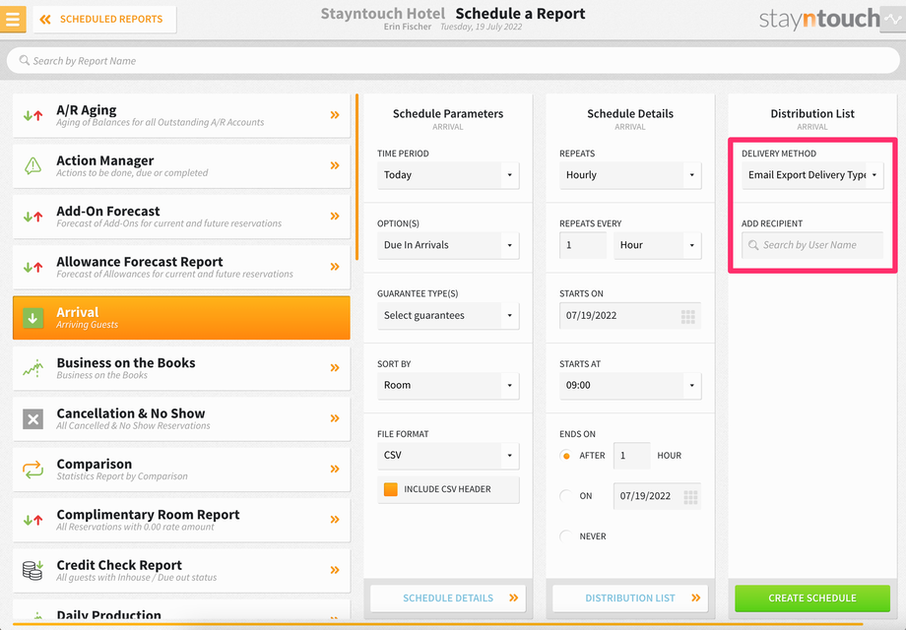The width and height of the screenshot is (906, 630).
Task: Select the Action Manager report title
Action: pos(105,160)
